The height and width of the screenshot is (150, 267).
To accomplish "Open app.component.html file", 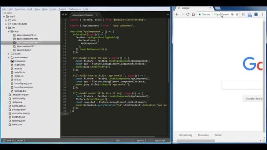I will coord(28,39).
